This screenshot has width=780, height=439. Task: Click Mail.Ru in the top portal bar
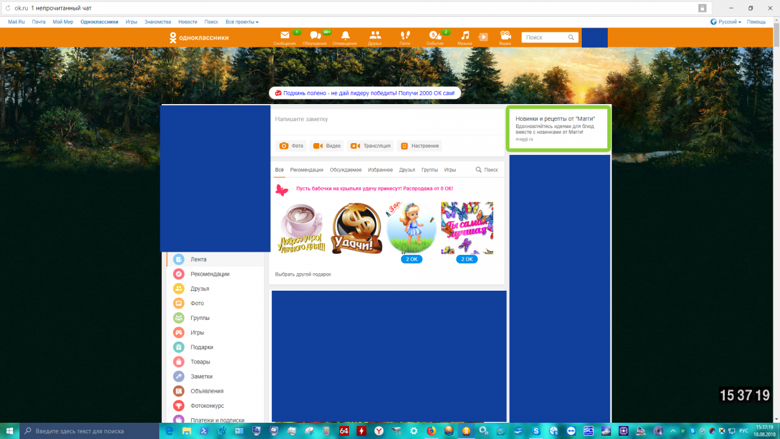pos(16,22)
